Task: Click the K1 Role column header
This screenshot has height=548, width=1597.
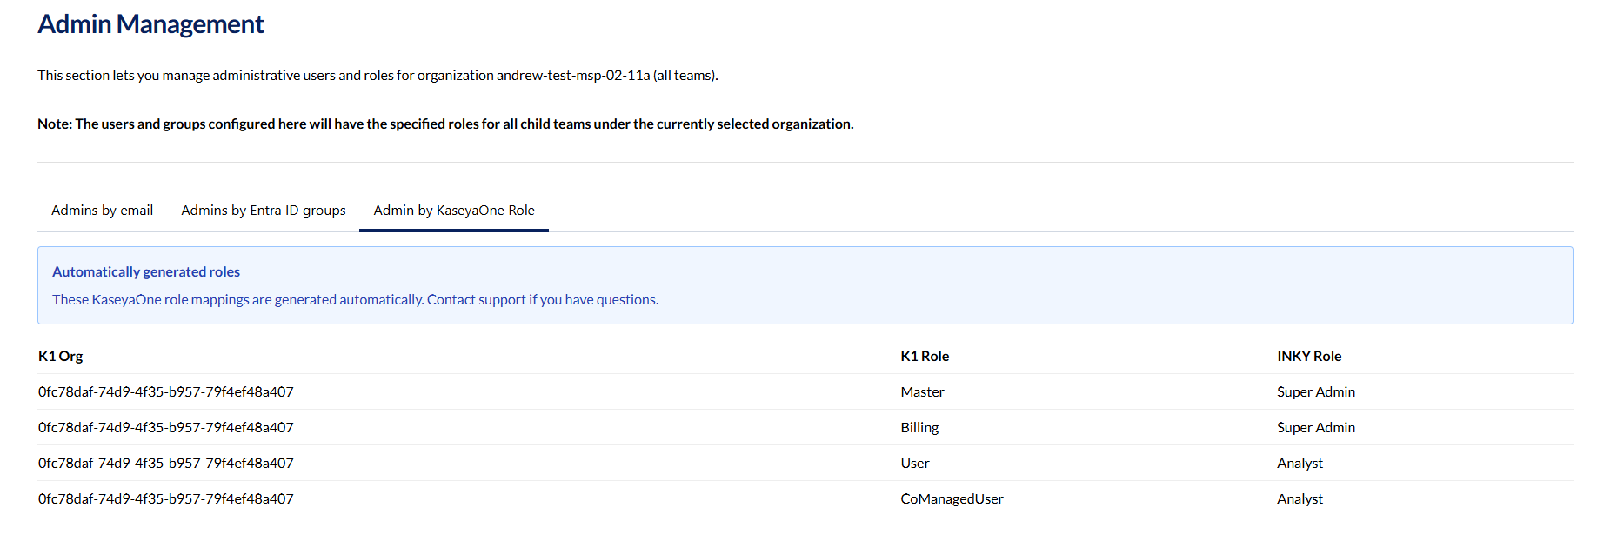Action: (925, 357)
